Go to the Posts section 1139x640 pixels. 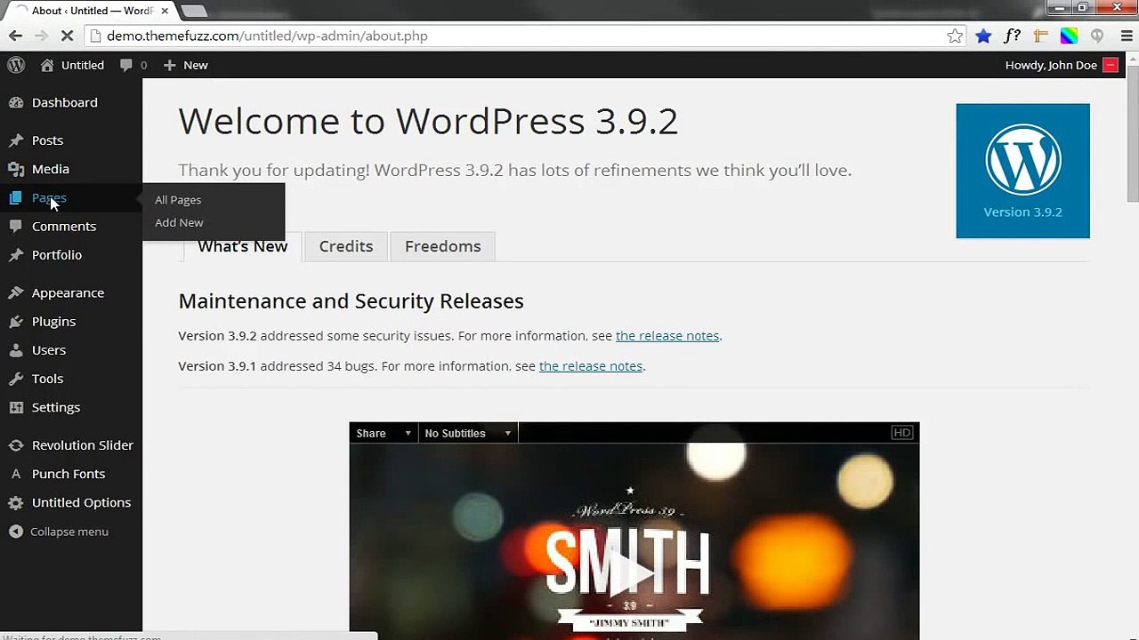point(47,140)
